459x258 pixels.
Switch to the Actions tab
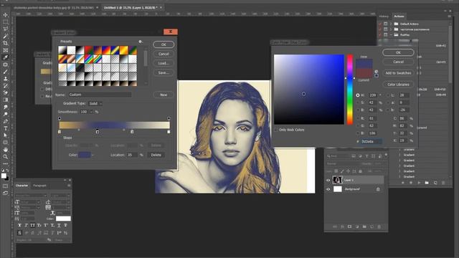(399, 16)
